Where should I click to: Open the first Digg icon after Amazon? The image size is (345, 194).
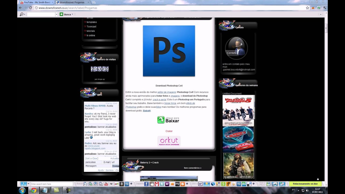click(127, 184)
